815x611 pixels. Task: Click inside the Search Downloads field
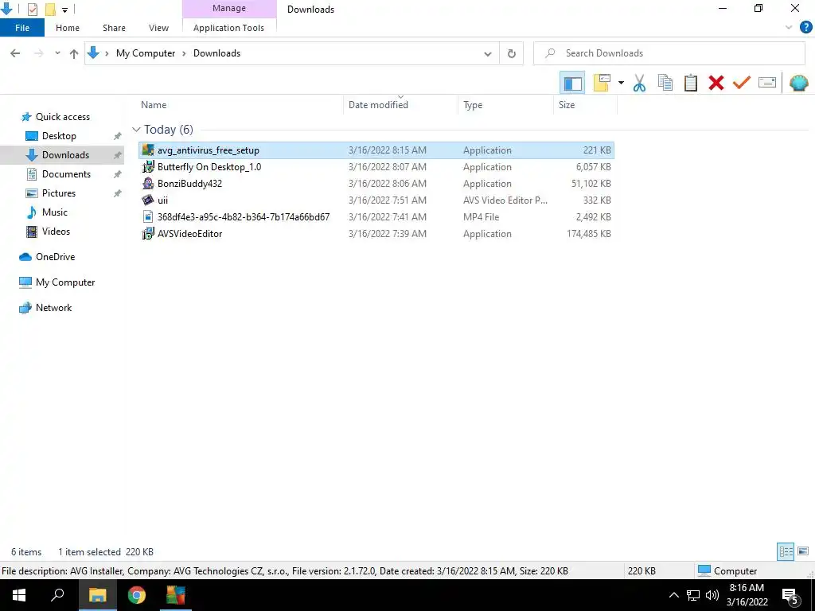pos(669,53)
